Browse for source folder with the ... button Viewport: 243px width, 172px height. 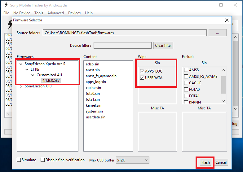click(x=218, y=33)
